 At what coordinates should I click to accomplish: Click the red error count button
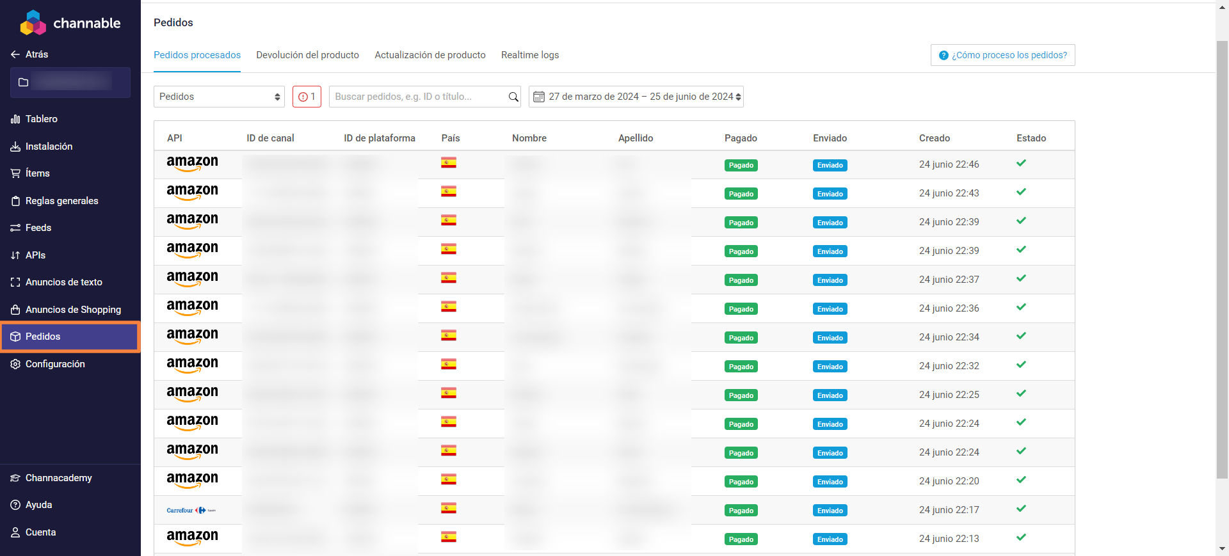(x=307, y=97)
